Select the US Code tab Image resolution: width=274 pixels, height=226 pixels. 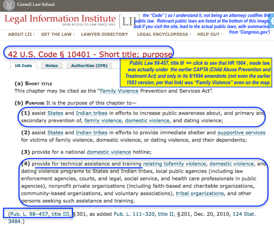coord(23,66)
